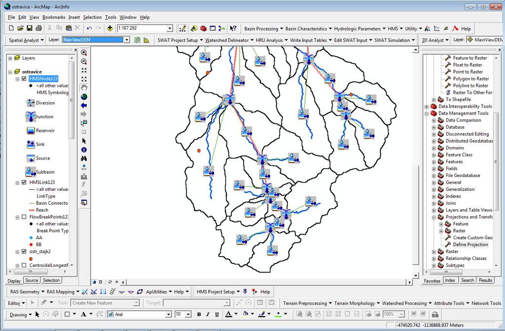Open the Go To XY tool

(84, 167)
